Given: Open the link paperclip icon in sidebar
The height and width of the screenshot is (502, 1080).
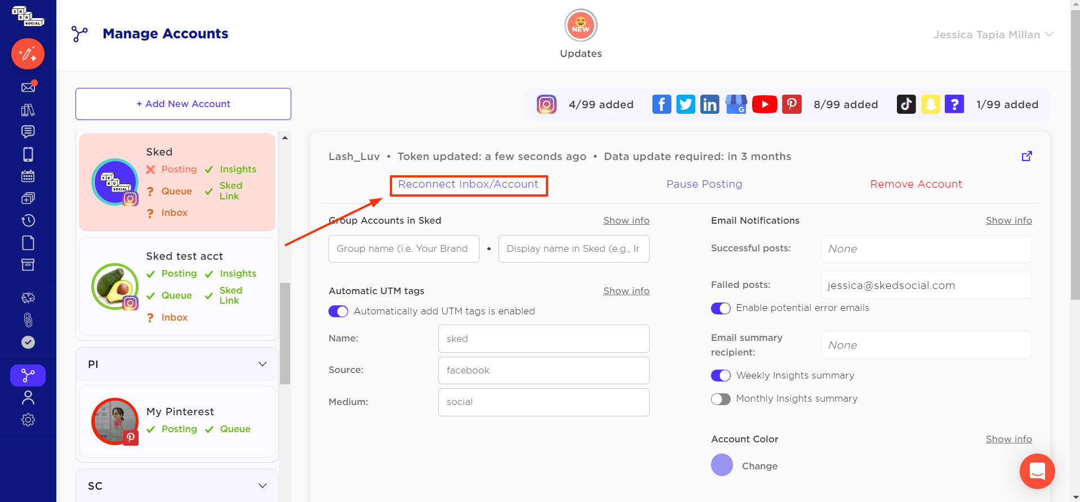Looking at the screenshot, I should point(28,320).
